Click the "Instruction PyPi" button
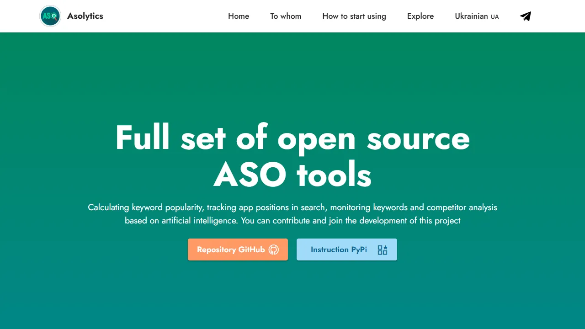 point(347,249)
